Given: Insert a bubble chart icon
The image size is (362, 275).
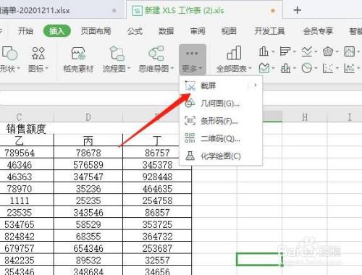Looking at the screenshot, I should (349, 68).
